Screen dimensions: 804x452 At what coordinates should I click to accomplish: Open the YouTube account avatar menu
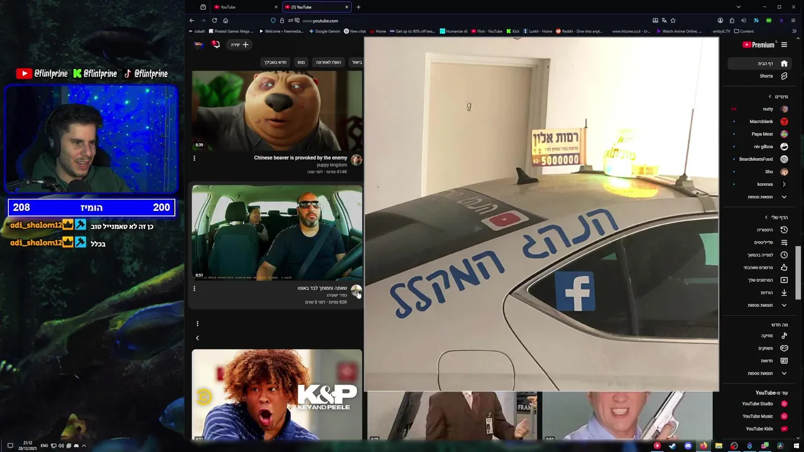click(x=198, y=45)
